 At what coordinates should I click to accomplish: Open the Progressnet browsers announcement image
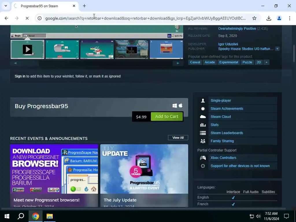(54, 169)
